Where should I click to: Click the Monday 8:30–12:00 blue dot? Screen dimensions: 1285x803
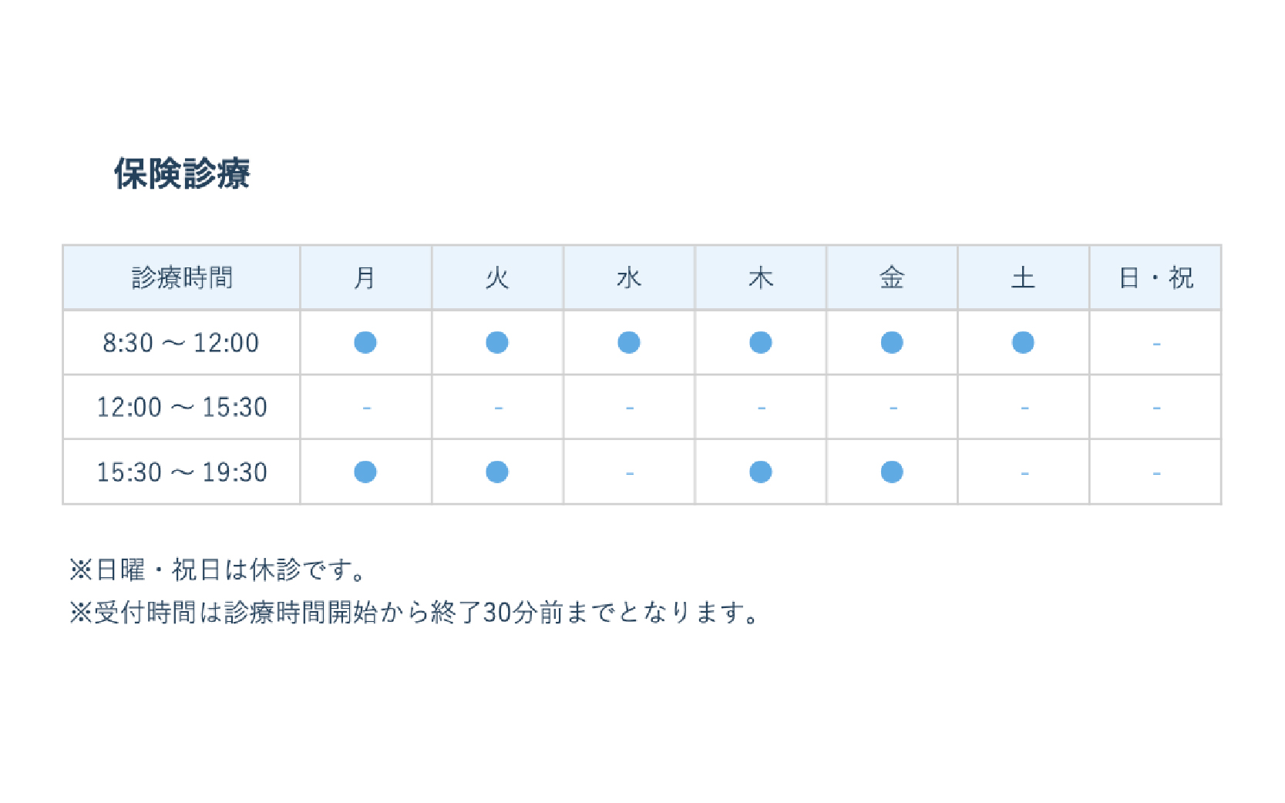365,342
